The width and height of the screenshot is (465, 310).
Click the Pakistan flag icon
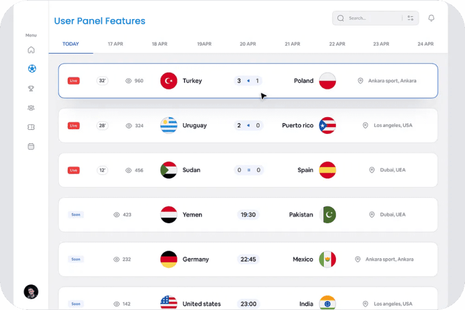point(327,215)
